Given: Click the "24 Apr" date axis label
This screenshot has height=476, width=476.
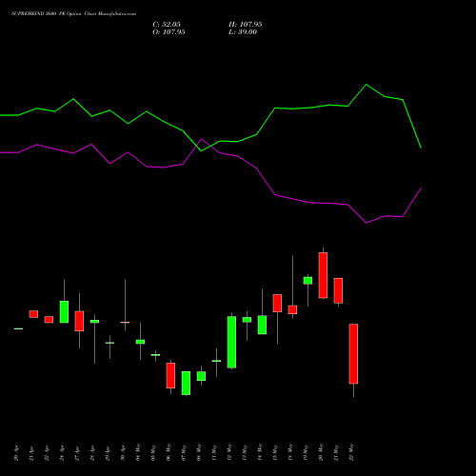Looking at the screenshot, I should pyautogui.click(x=63, y=453).
